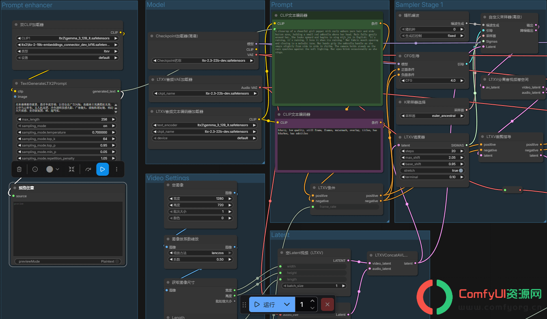Viewport: 547px width, 319px height.
Task: Select previous Checkpoint名称 with left arrow
Action: point(155,60)
